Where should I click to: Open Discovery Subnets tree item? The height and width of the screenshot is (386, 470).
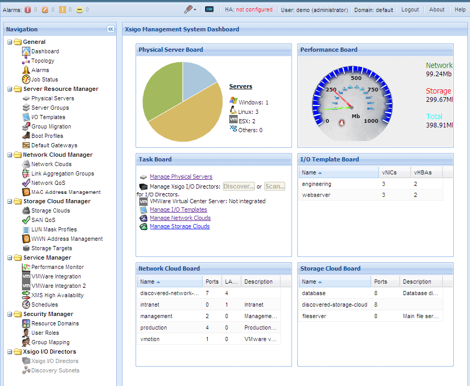point(55,370)
